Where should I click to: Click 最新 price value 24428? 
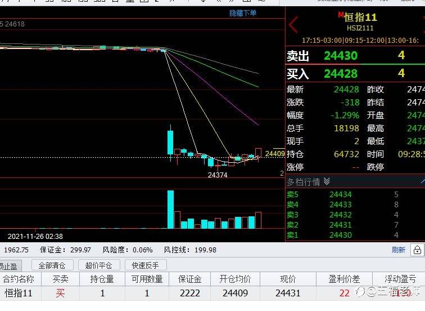click(346, 90)
